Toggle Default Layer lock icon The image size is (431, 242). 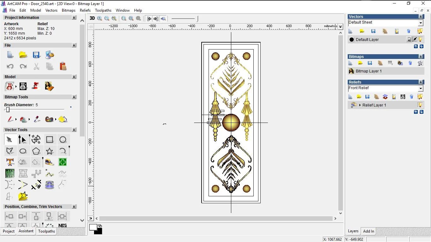pyautogui.click(x=409, y=39)
